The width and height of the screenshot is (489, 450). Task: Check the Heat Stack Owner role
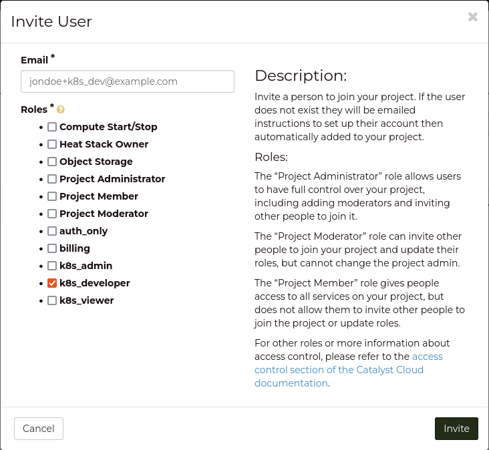[52, 144]
